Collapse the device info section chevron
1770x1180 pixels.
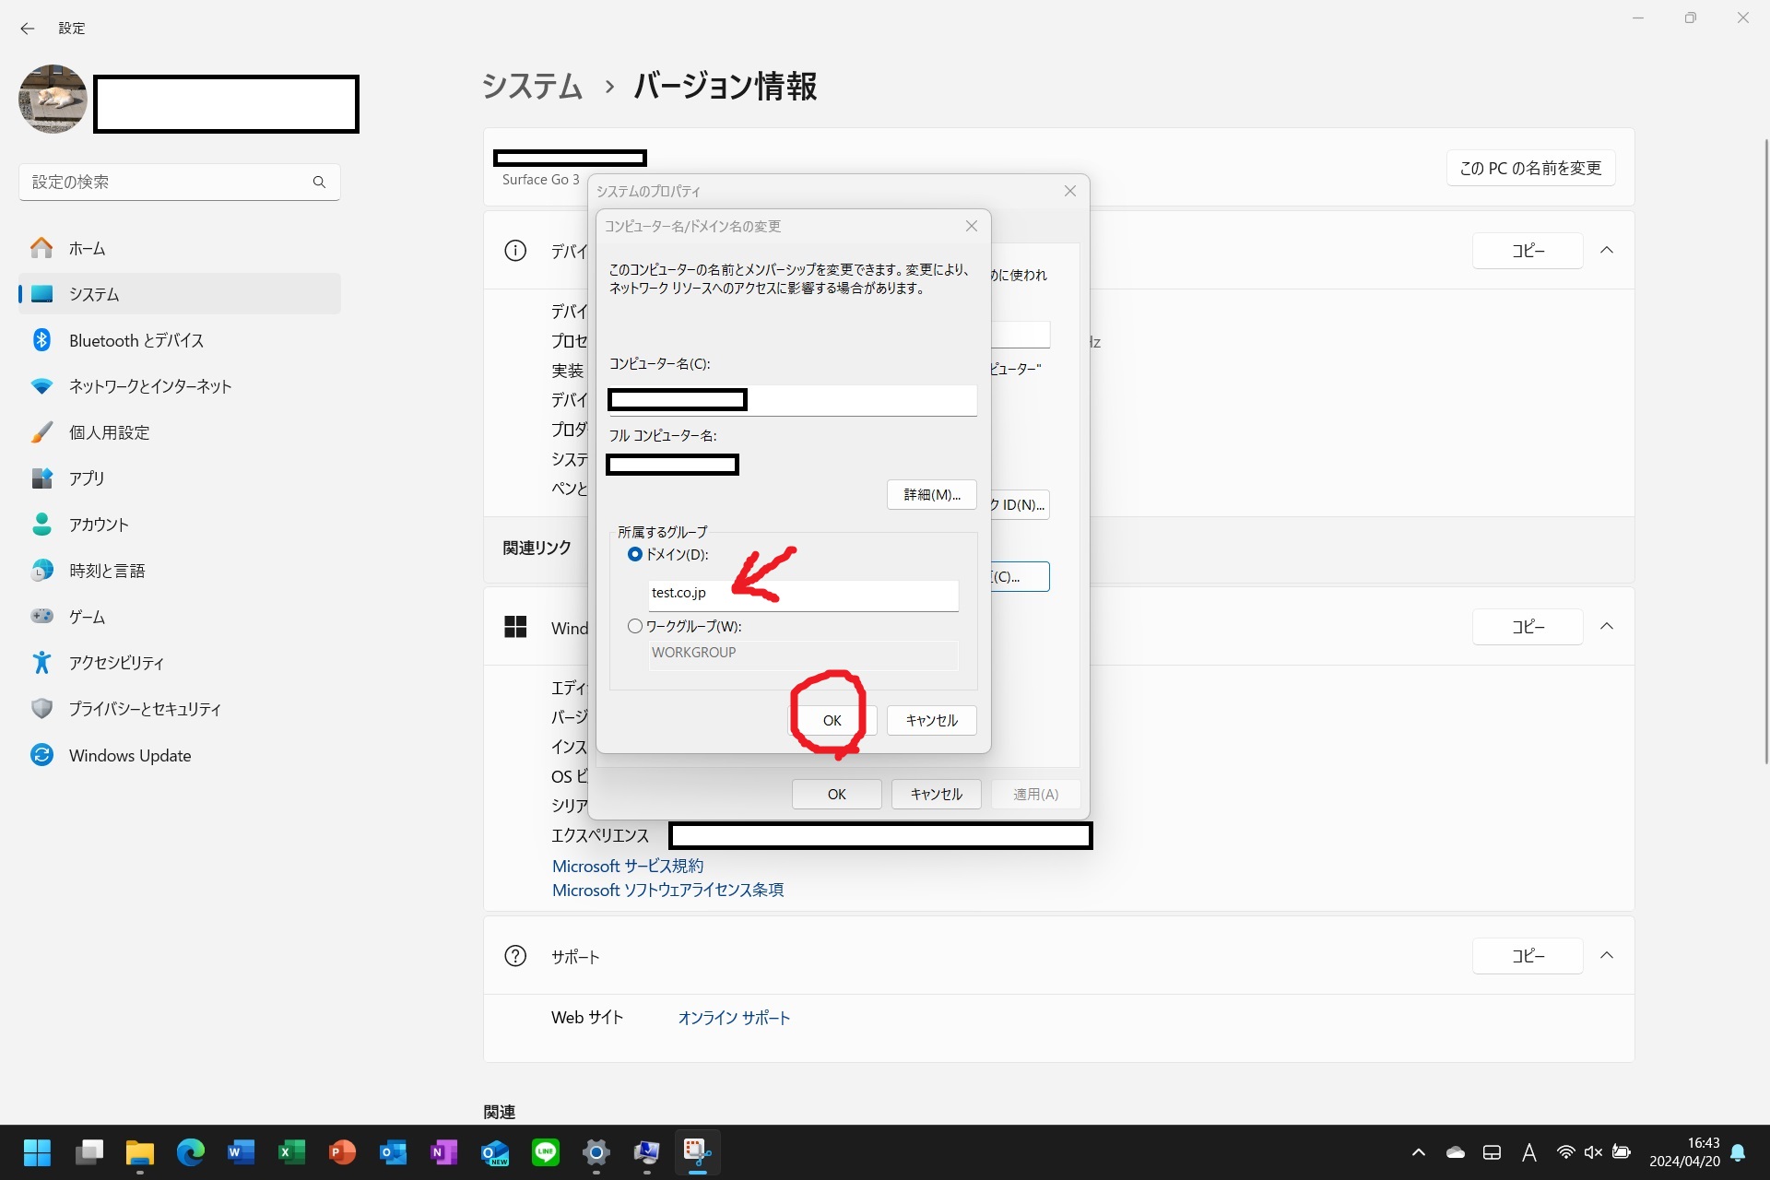tap(1607, 250)
